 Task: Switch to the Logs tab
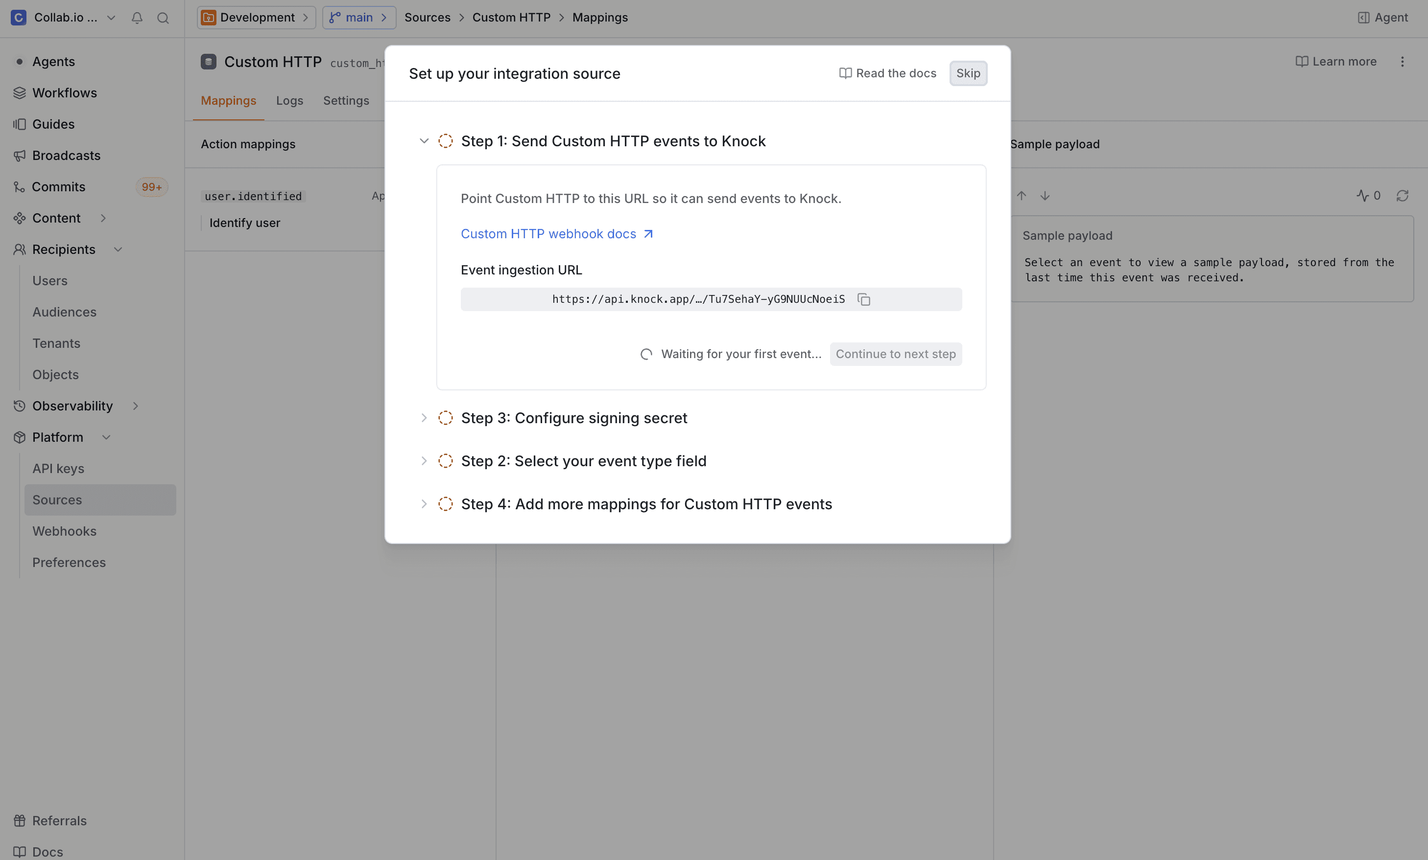(x=290, y=100)
